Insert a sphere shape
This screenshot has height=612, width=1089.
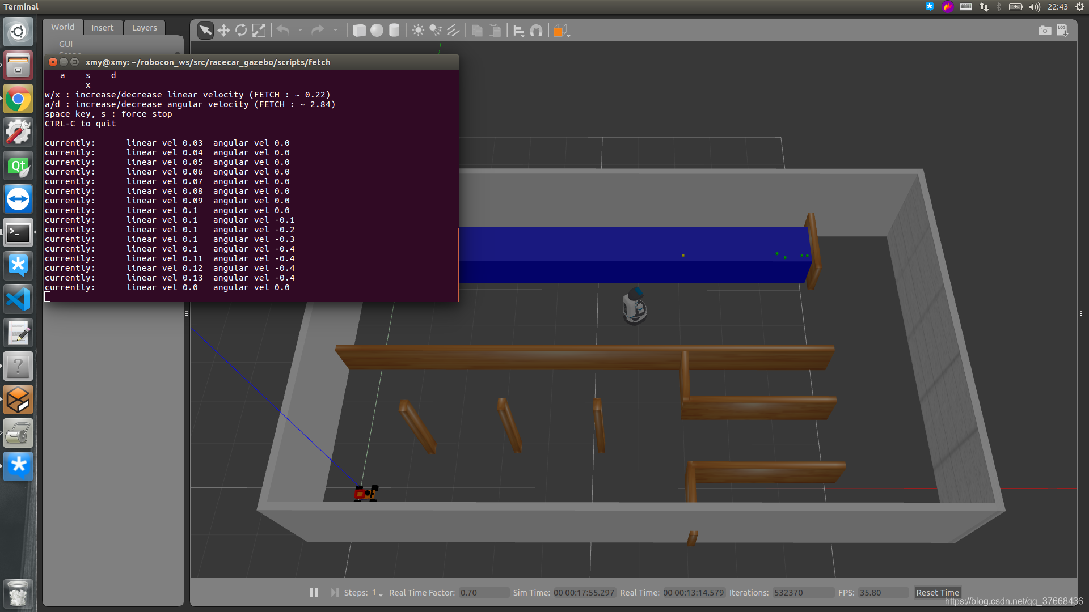377,31
